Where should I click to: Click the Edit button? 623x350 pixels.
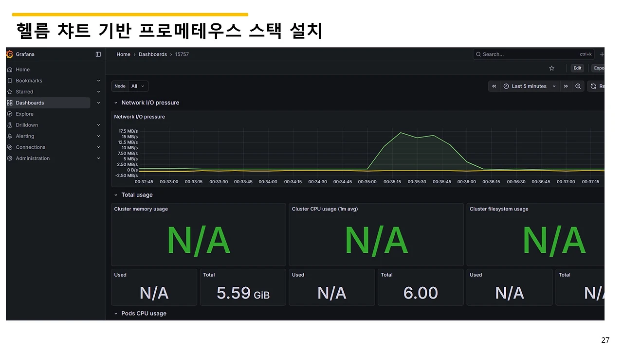[577, 68]
